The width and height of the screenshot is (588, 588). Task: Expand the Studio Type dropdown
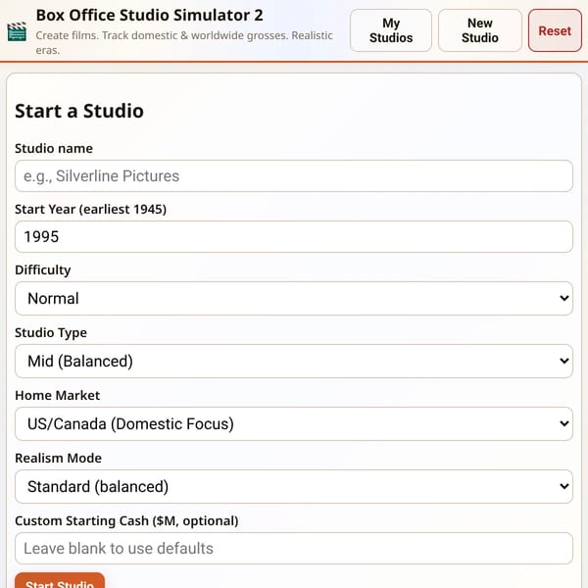coord(294,361)
